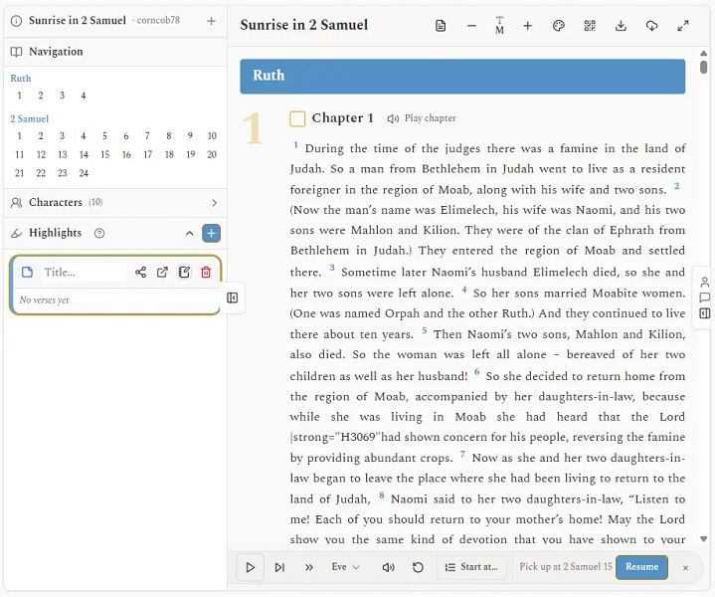Image resolution: width=715 pixels, height=597 pixels.
Task: Click verse number 5 marker
Action: coord(425,330)
